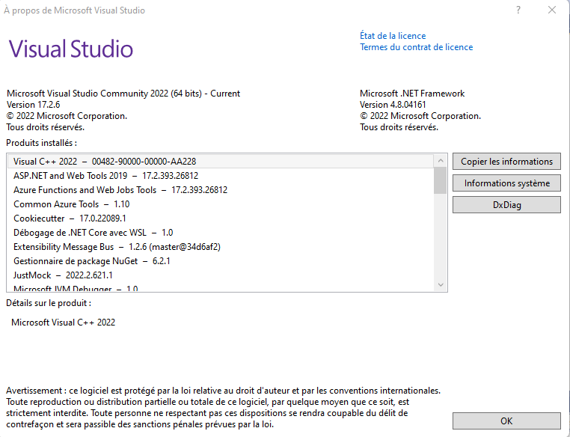Screen dimensions: 570x437
Task: Select Extensibility Message Bus row
Action: pos(220,247)
